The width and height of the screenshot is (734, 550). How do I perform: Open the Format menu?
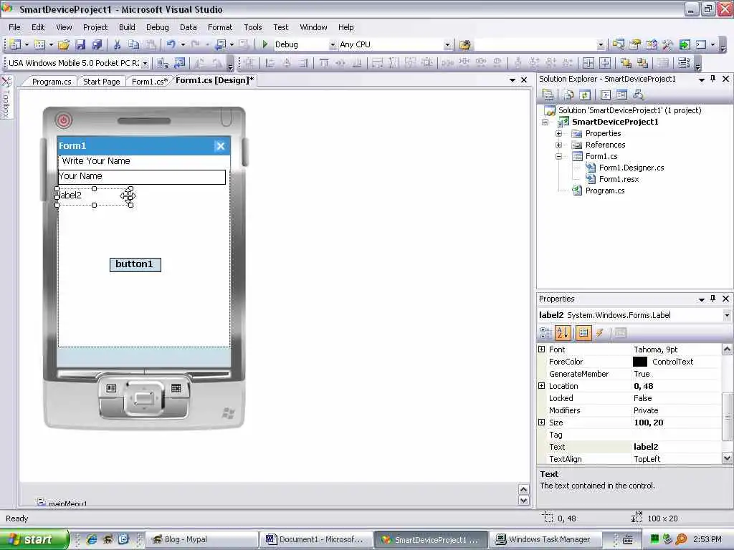point(220,27)
